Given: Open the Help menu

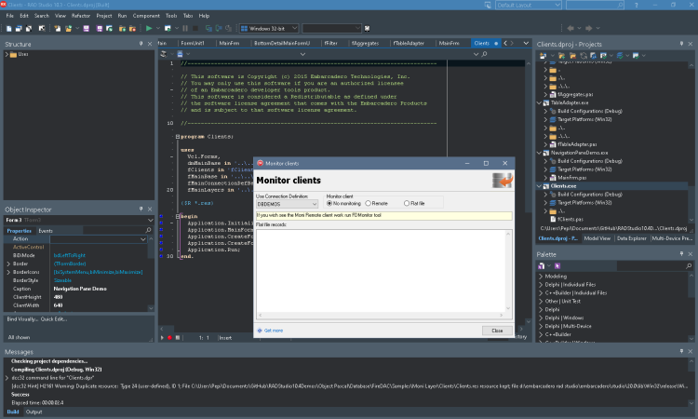Looking at the screenshot, I should [204, 16].
